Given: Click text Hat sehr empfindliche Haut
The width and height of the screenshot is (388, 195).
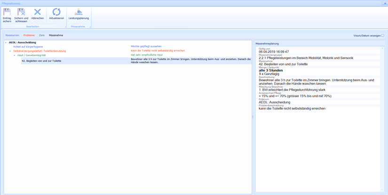Looking at the screenshot, I should [146, 55].
